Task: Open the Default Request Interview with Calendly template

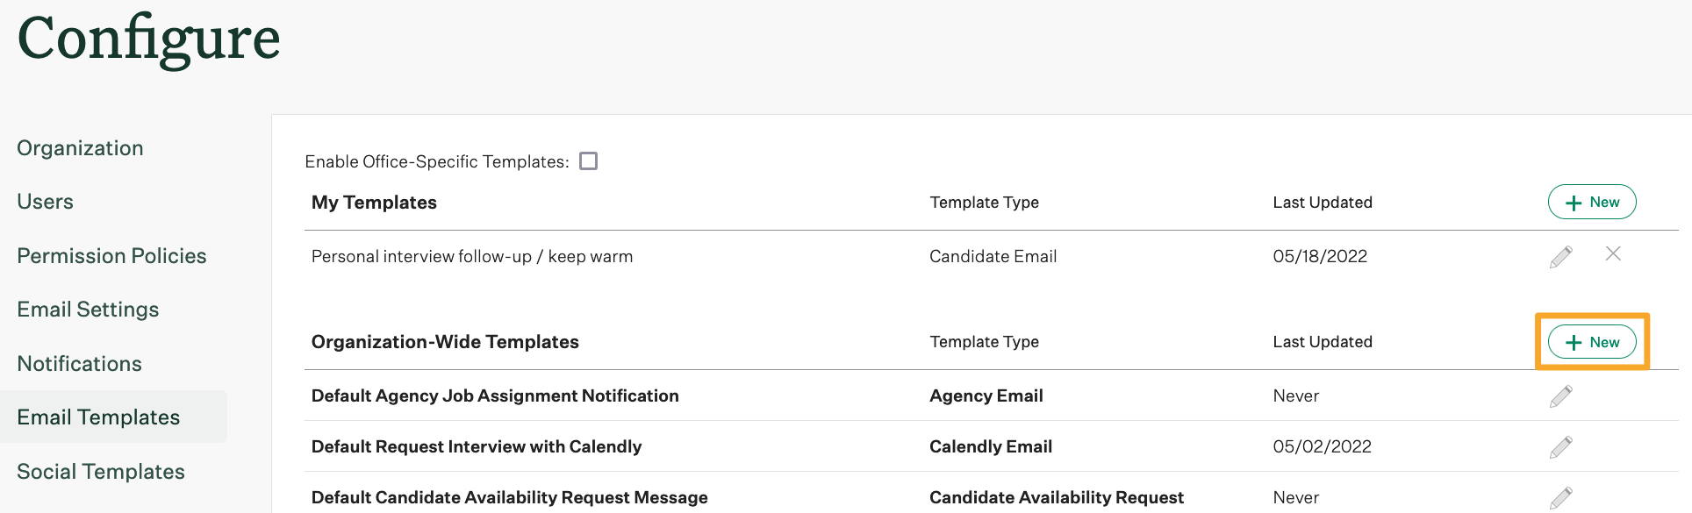Action: pyautogui.click(x=477, y=446)
